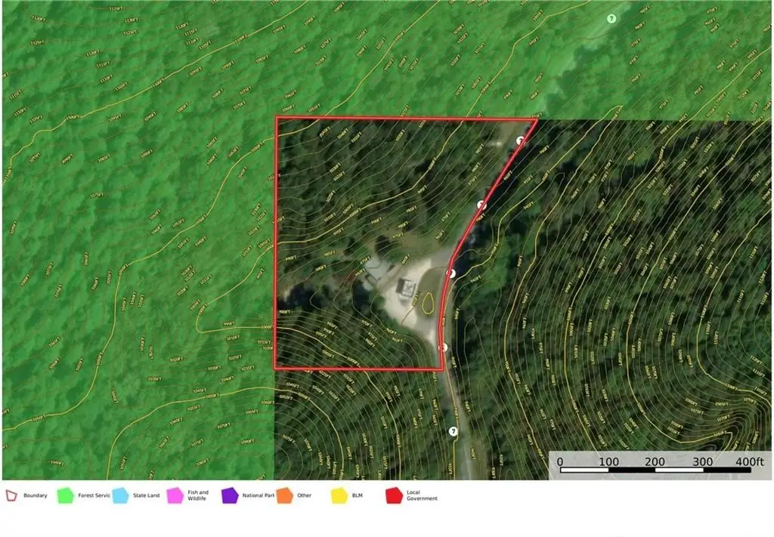Click the pink Fish and Wildlife swatch
Screen dimensions: 774x537
click(175, 495)
